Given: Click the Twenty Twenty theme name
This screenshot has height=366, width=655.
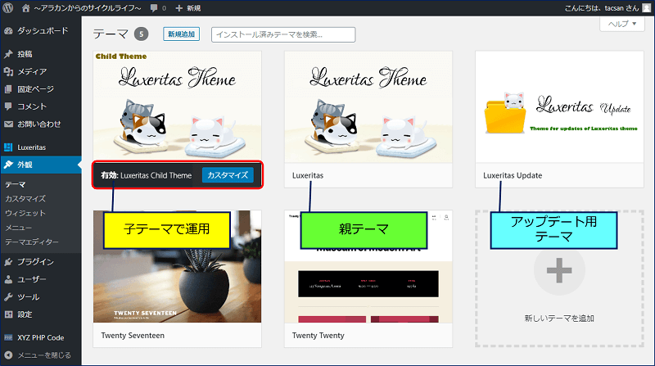Looking at the screenshot, I should pyautogui.click(x=318, y=336).
